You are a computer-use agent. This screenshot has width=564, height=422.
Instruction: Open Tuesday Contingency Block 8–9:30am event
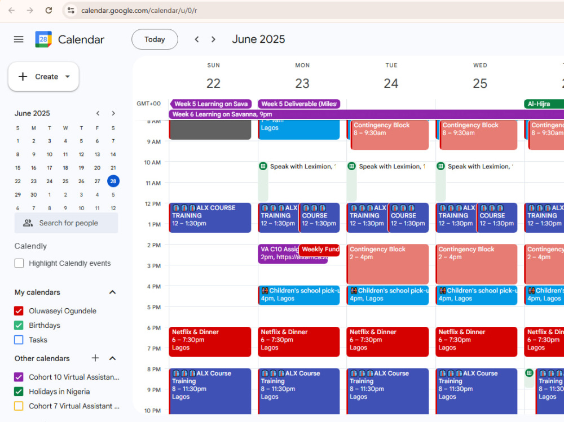point(390,135)
